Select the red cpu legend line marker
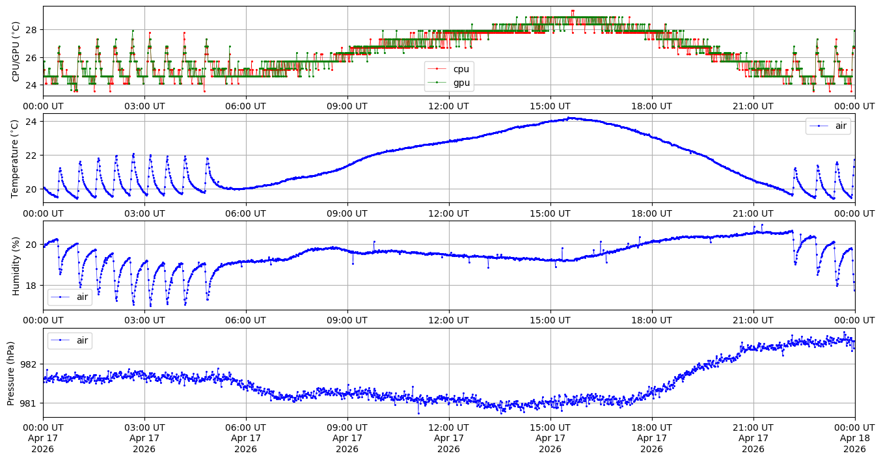Image resolution: width=881 pixels, height=460 pixels. pos(439,69)
